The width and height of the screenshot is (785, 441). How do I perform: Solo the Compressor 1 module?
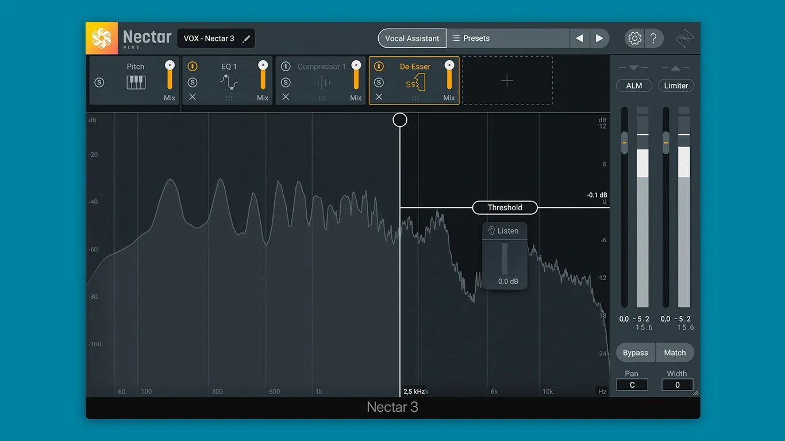pos(286,83)
